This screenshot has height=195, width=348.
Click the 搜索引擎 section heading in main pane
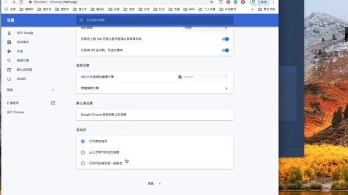[83, 66]
